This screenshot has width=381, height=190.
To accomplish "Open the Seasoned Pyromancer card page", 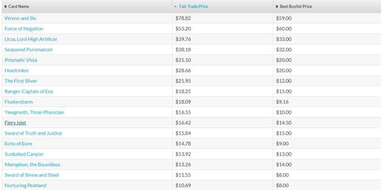I will (x=29, y=49).
